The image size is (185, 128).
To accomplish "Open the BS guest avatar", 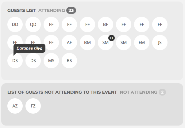I will [x=69, y=61].
